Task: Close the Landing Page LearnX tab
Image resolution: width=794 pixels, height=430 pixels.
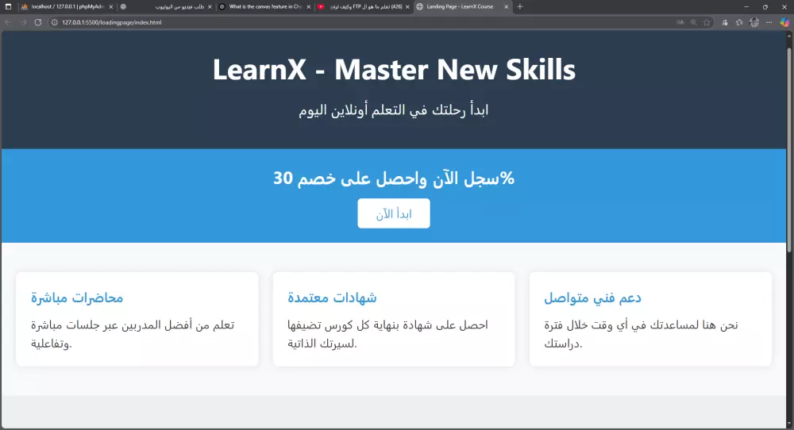Action: [x=506, y=7]
